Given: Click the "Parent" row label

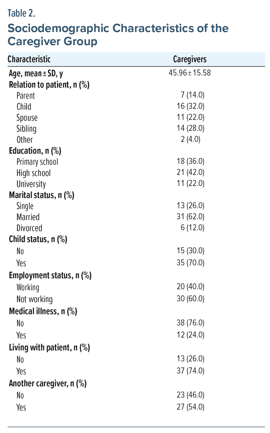Looking at the screenshot, I should tap(26, 96).
